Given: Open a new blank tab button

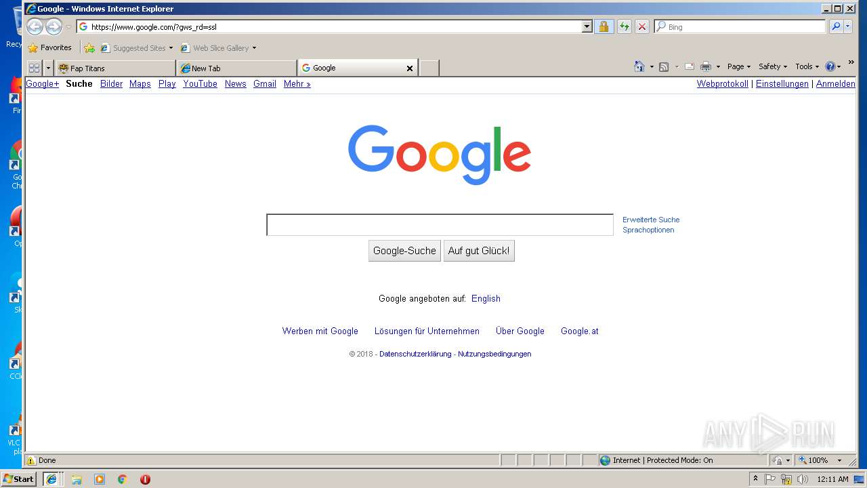Looking at the screenshot, I should point(429,68).
